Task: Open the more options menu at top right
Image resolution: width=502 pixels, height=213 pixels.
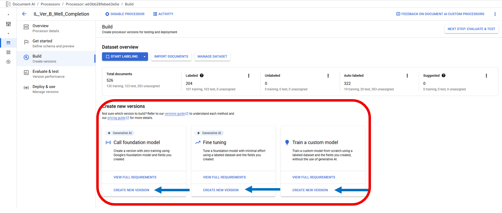Action: coord(495,14)
